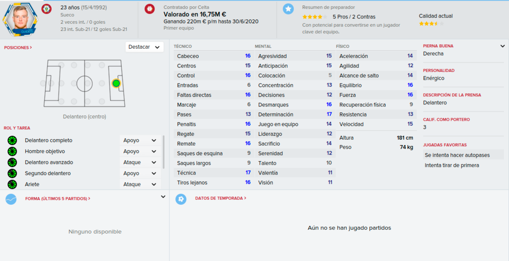Screen dimensions: 509x261
Task: Click the Celta club crest icon
Action: point(149,9)
